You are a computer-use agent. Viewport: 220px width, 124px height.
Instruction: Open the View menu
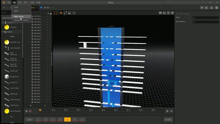[25, 2]
